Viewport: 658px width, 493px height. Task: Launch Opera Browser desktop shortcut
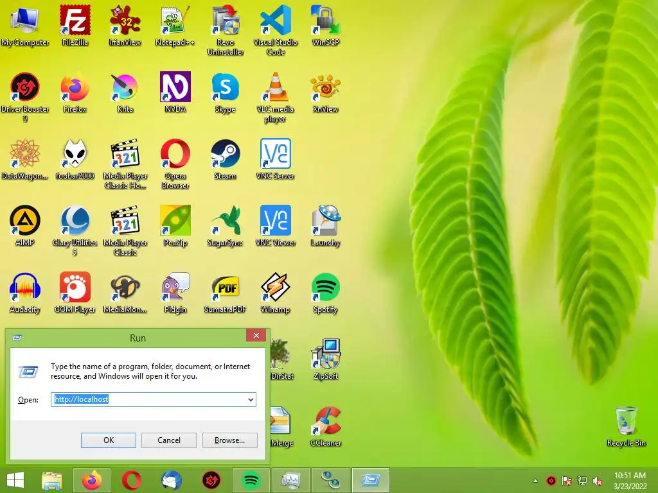click(175, 164)
